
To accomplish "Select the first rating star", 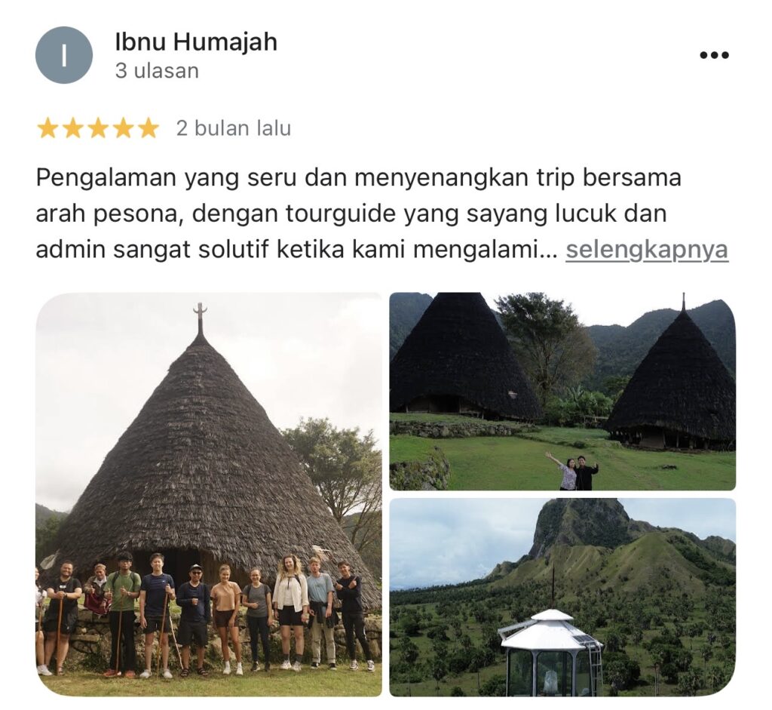I will (47, 128).
